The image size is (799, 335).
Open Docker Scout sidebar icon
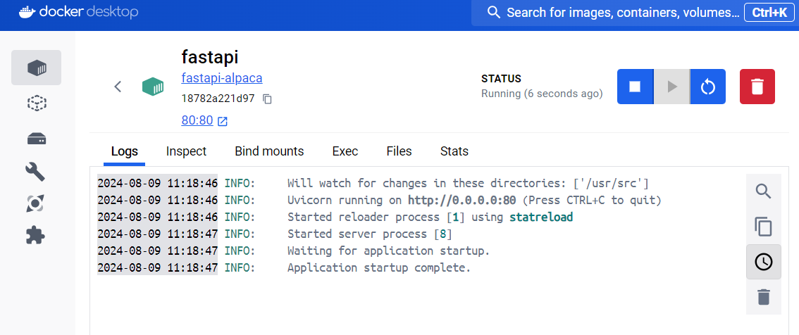[36, 203]
